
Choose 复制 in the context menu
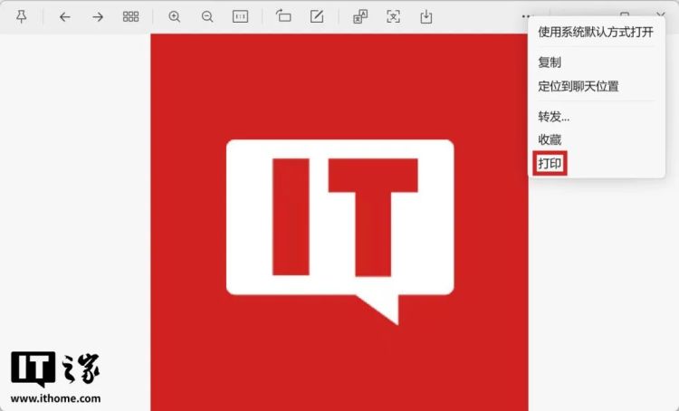550,62
